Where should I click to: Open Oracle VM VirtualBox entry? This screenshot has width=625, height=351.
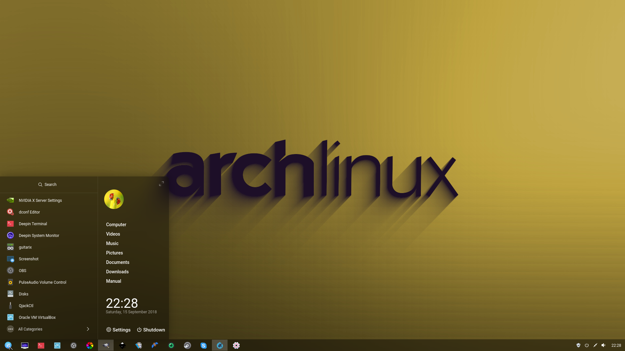[x=49, y=317]
